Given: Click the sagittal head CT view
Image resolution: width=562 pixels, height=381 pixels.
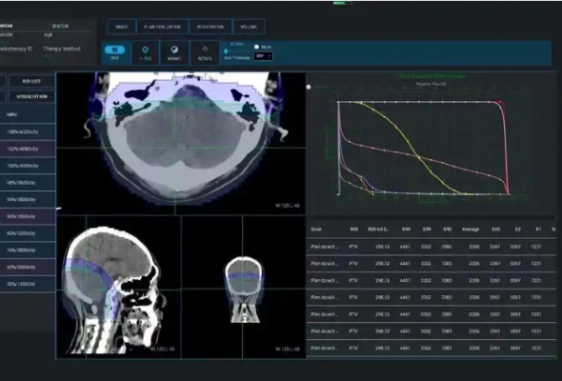Looking at the screenshot, I should pyautogui.click(x=119, y=288).
